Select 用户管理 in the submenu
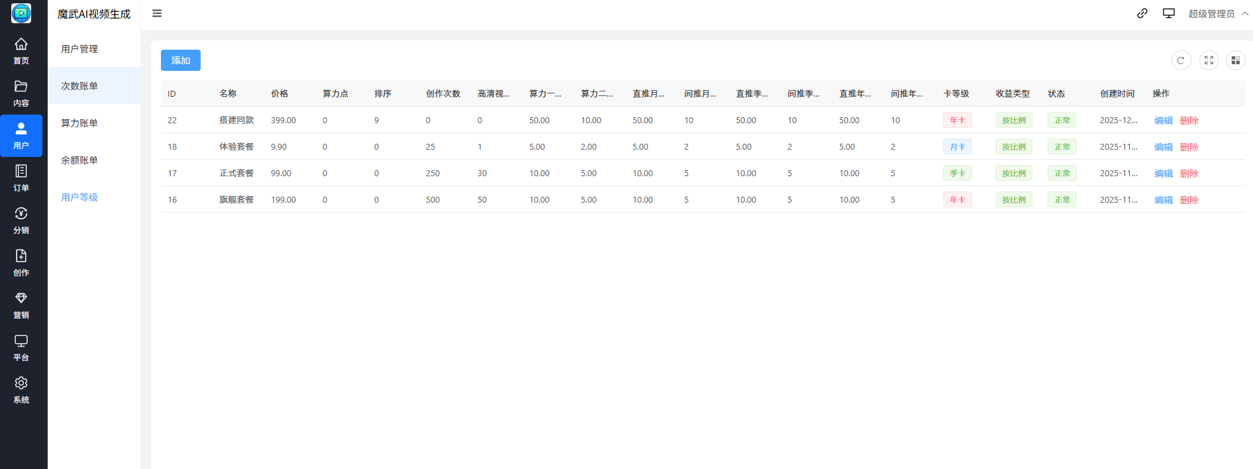 tap(79, 49)
